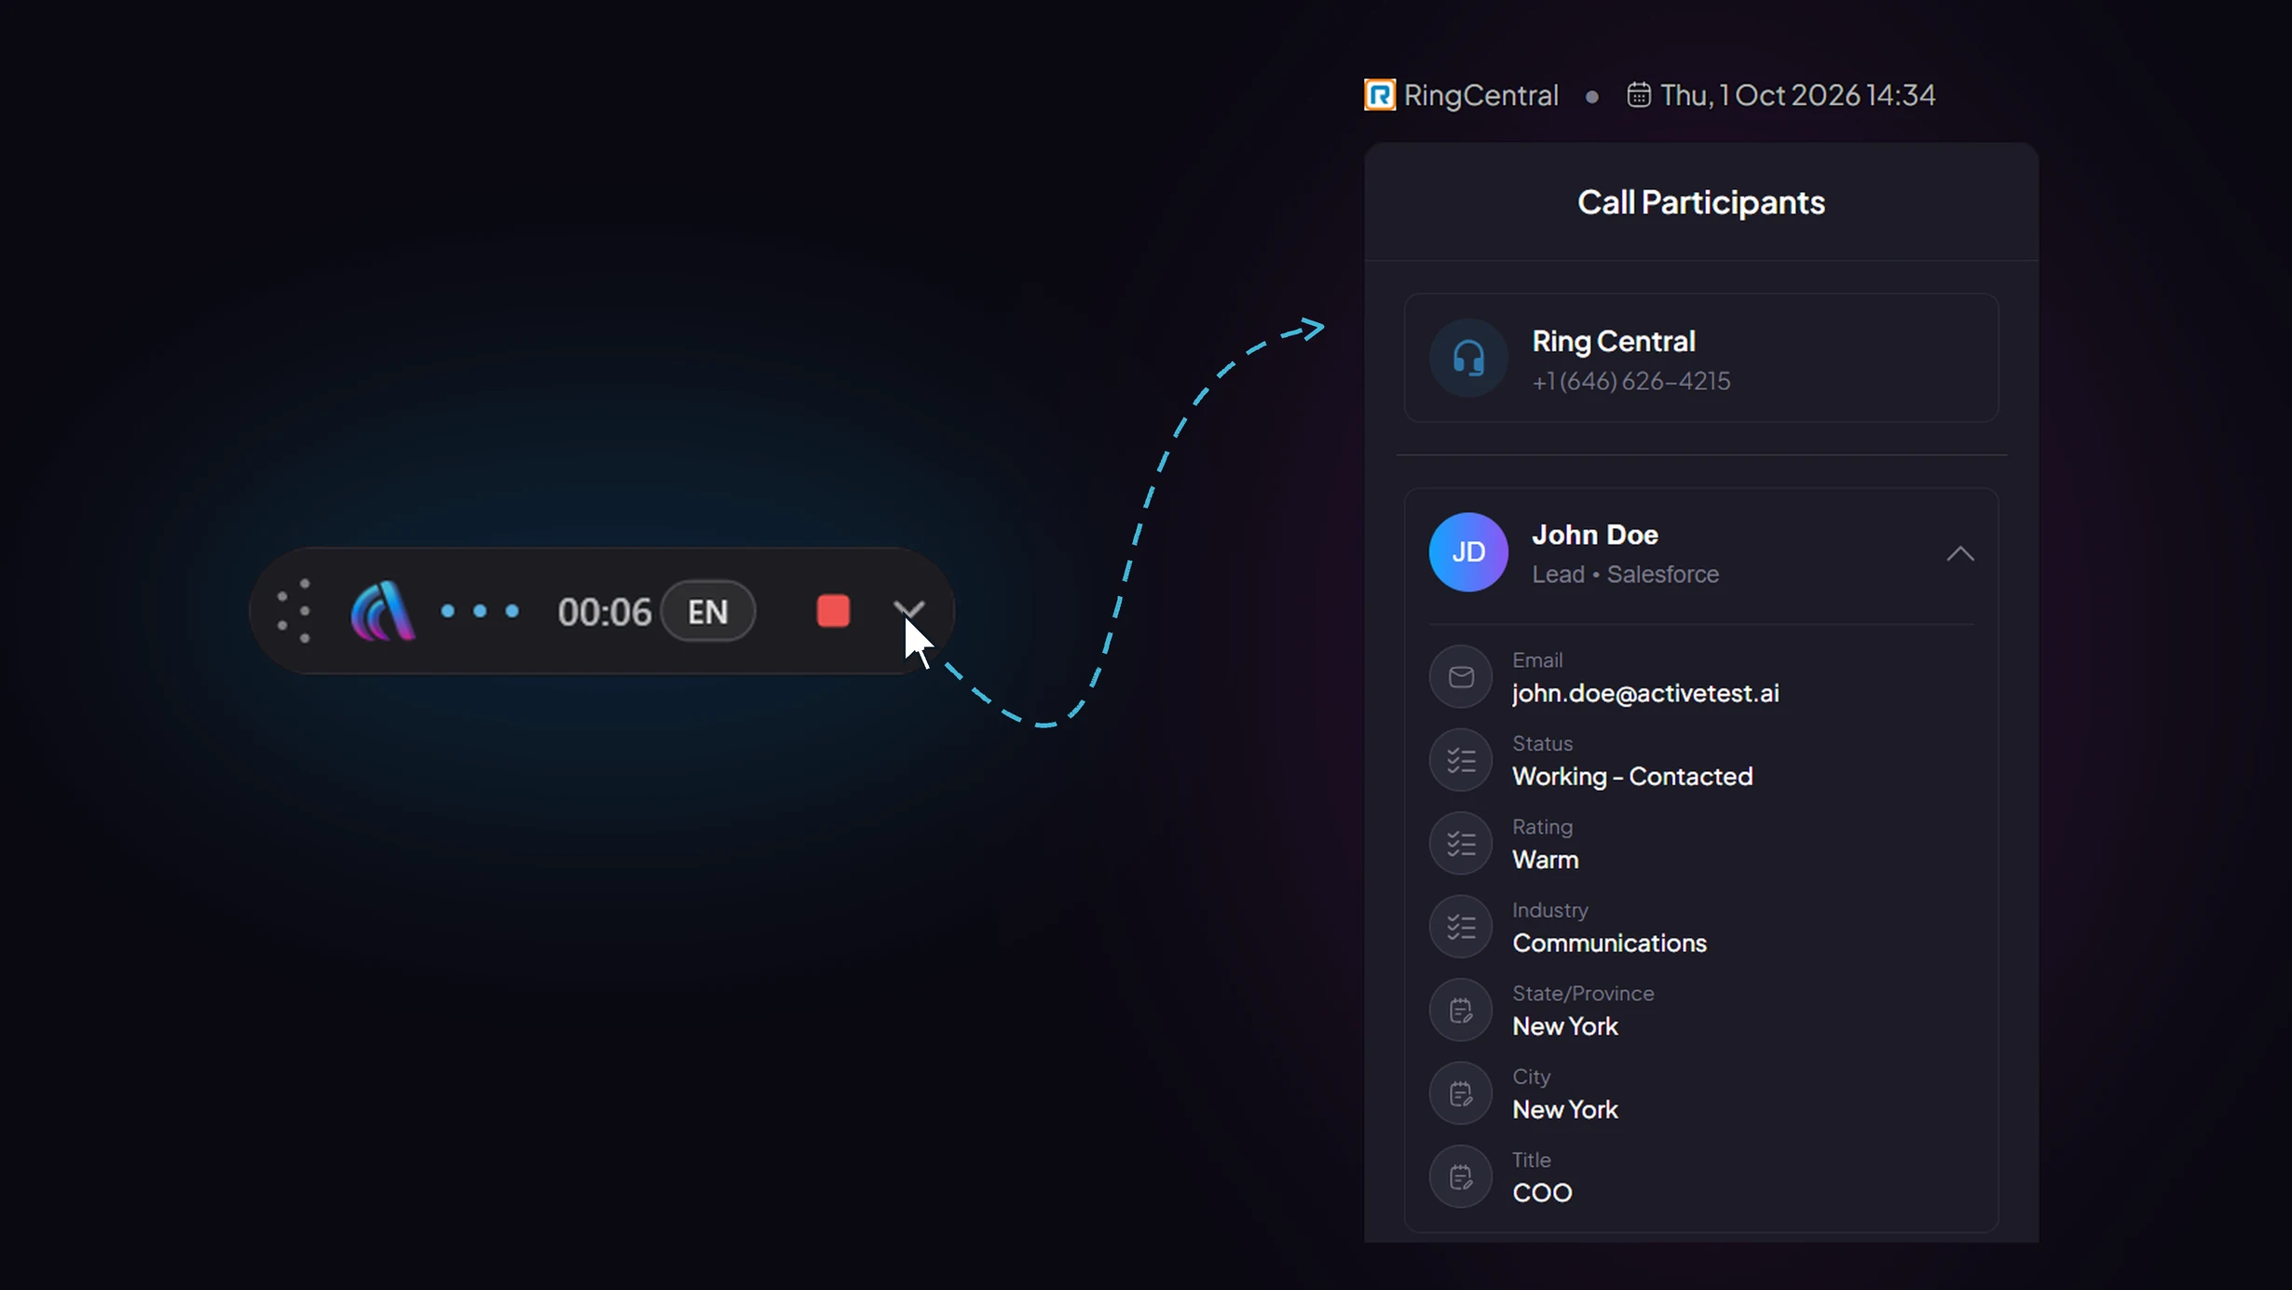The height and width of the screenshot is (1290, 2292).
Task: Click the RingCentral logo icon in header
Action: pyautogui.click(x=1380, y=95)
